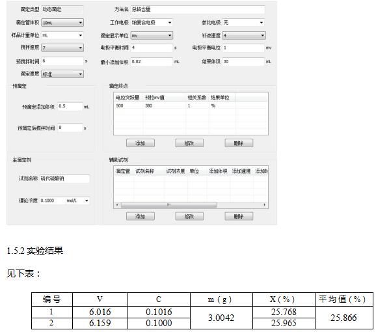376x332 pixels.
Task: Click the 添加 button under 辅助试剂
Action: tap(141, 216)
